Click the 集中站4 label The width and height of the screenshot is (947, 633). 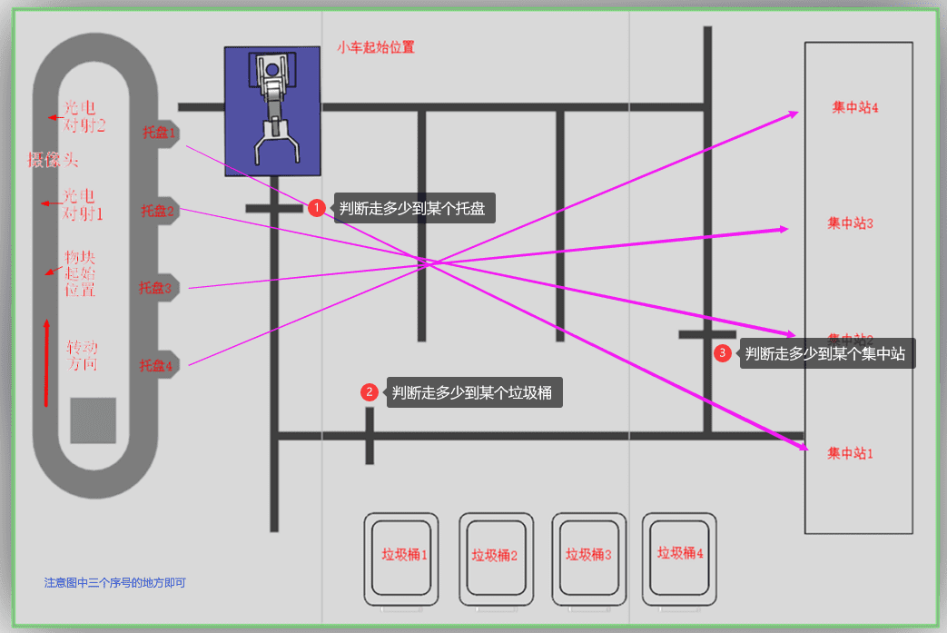854,107
